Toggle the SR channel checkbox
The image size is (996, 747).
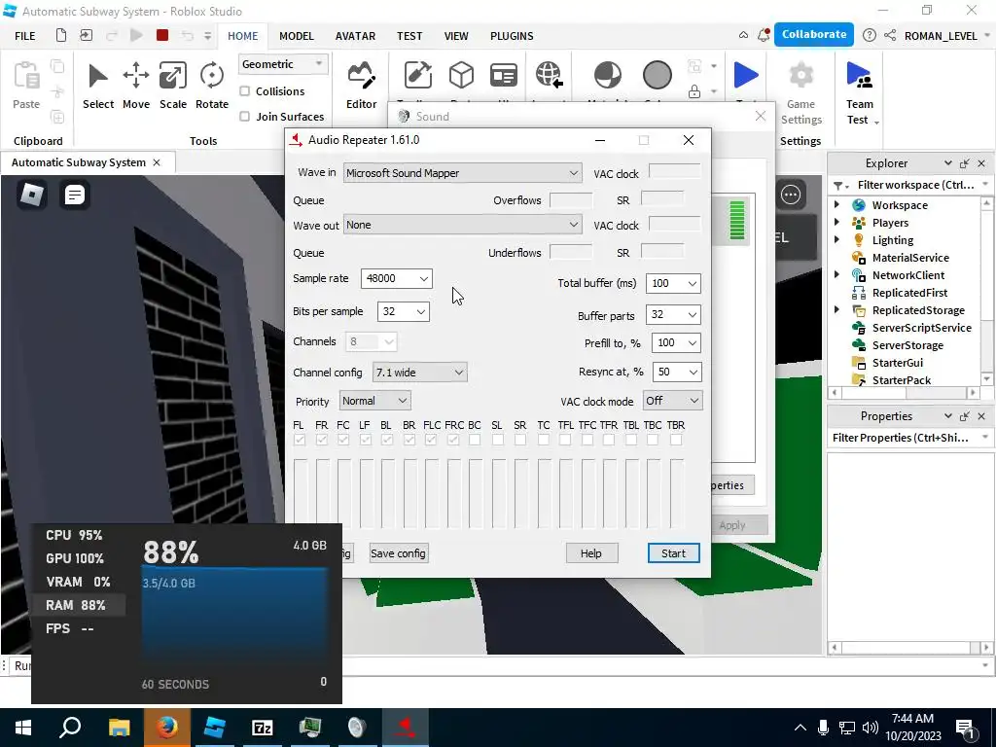click(x=520, y=440)
